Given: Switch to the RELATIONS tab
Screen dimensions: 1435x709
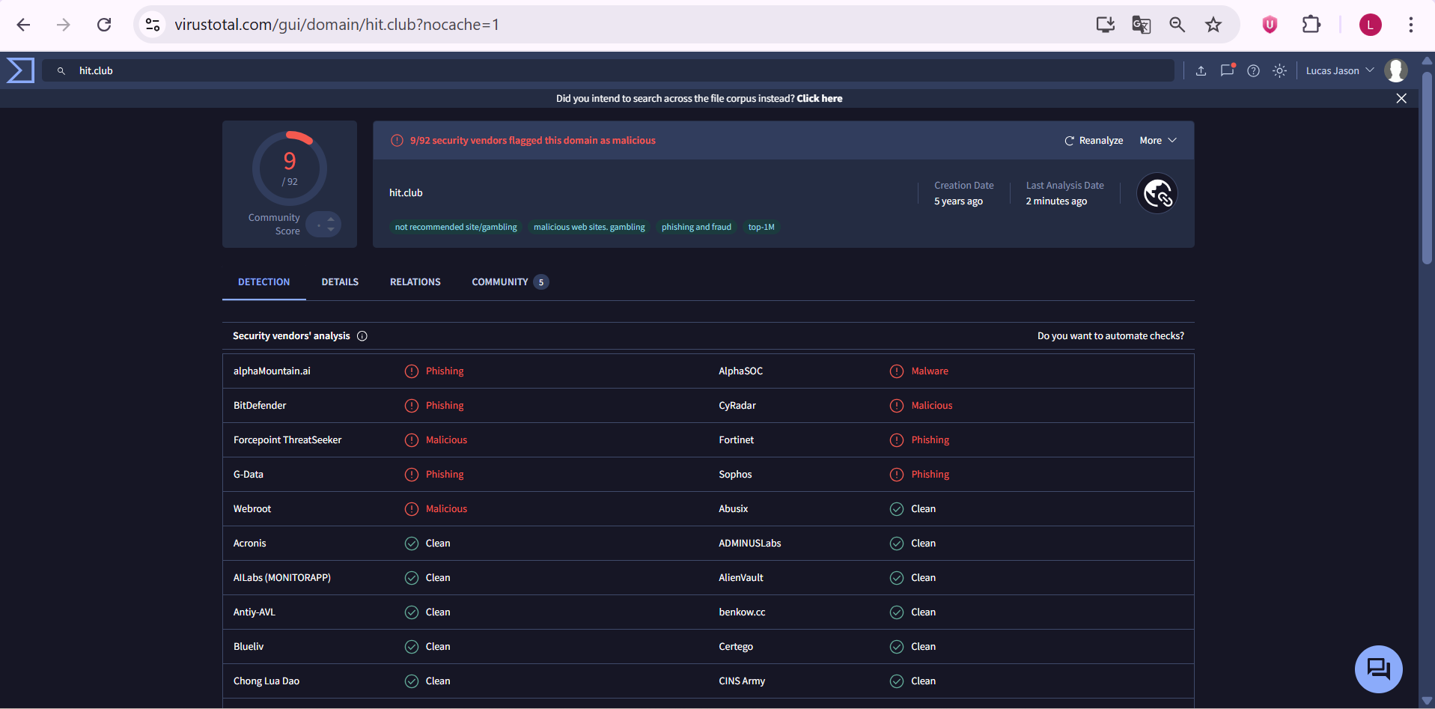Looking at the screenshot, I should pos(415,282).
